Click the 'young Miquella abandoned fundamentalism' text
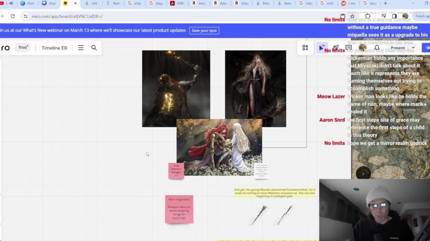 click(274, 193)
